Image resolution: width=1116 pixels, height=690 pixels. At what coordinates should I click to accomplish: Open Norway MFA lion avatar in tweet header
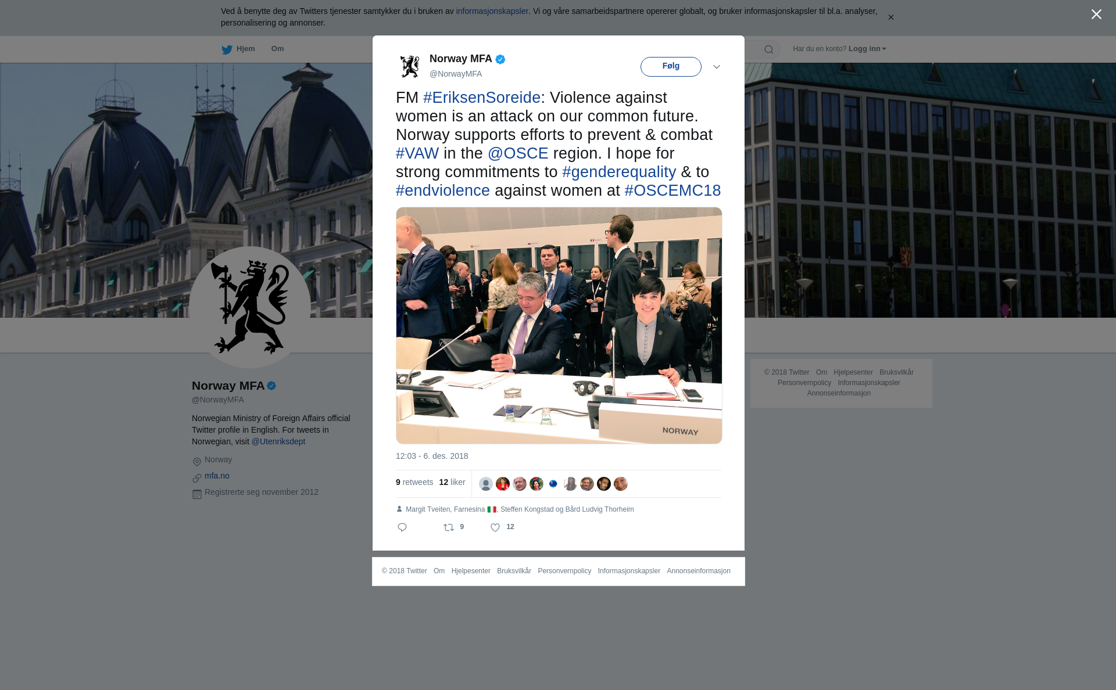[x=410, y=66]
